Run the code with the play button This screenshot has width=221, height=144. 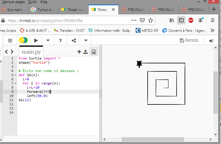pos(36,40)
